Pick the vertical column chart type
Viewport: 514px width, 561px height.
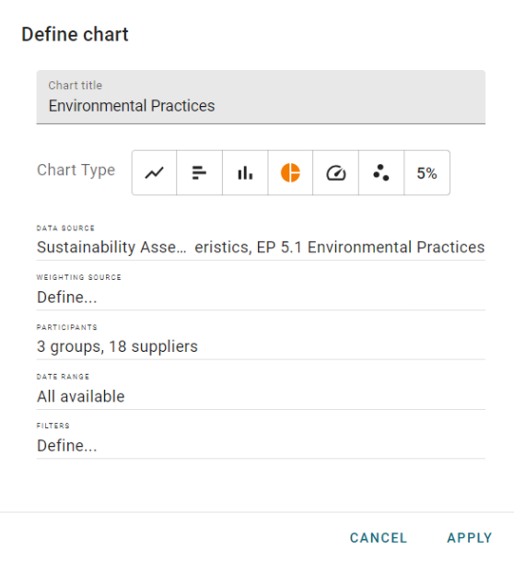pyautogui.click(x=245, y=173)
